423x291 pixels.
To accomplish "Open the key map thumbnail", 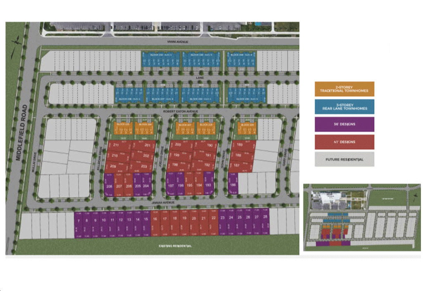I will [x=362, y=217].
